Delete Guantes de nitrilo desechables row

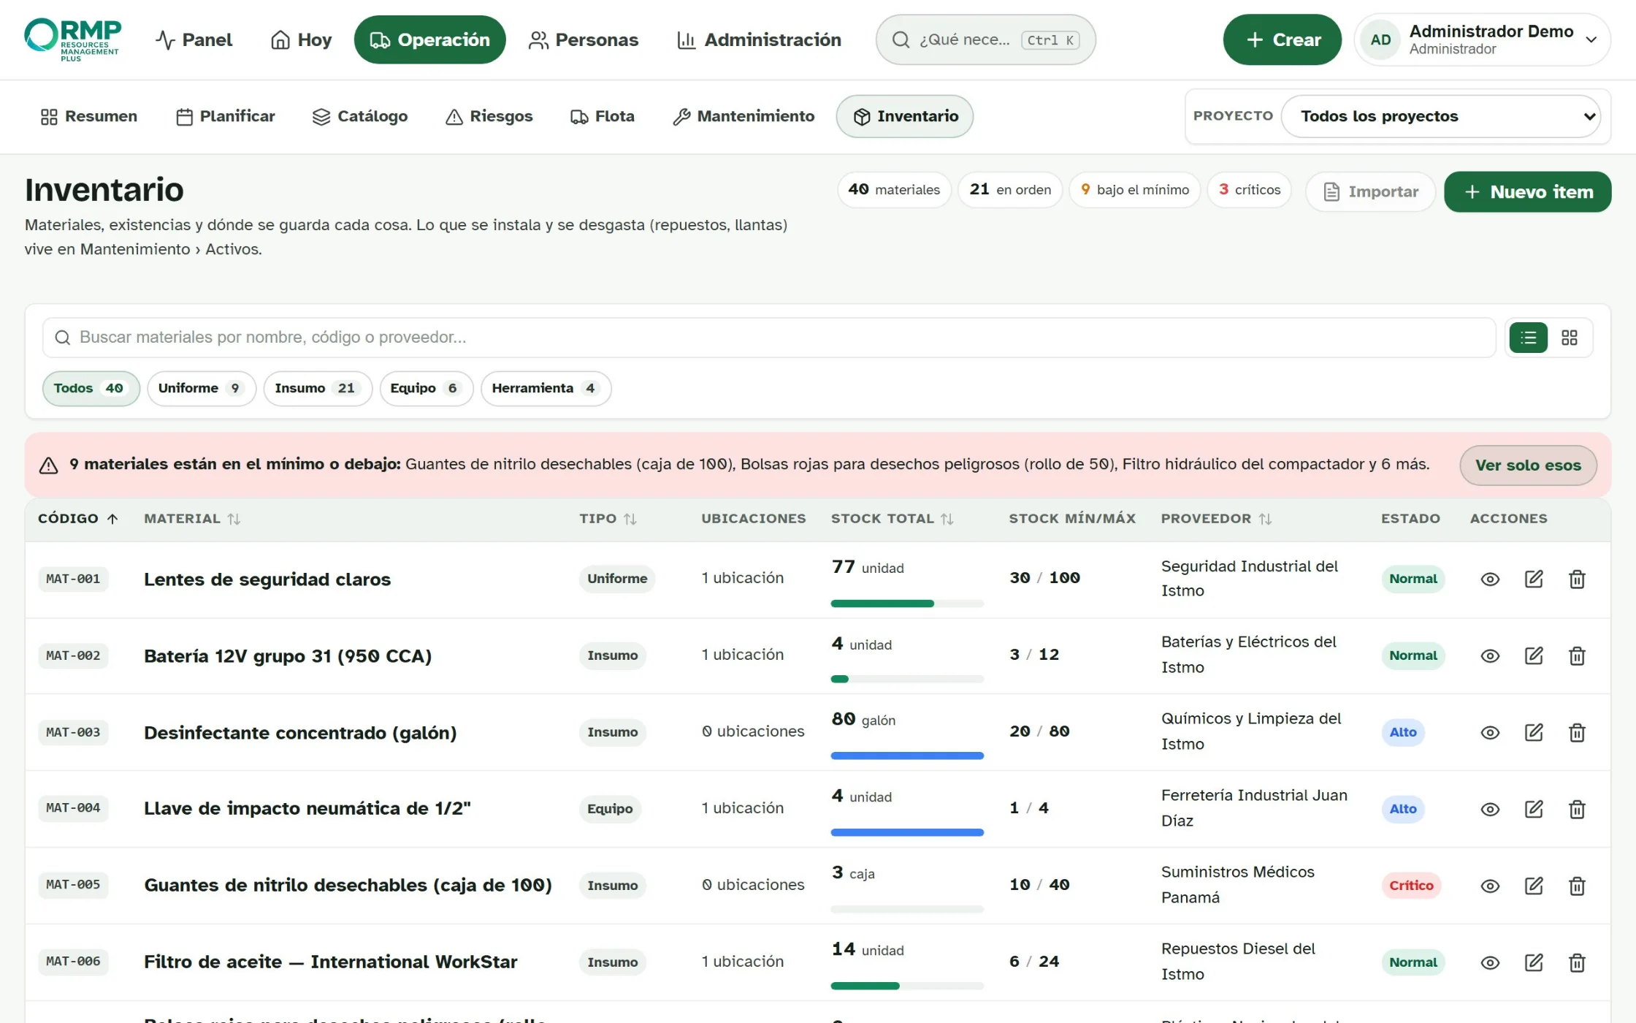click(1577, 886)
